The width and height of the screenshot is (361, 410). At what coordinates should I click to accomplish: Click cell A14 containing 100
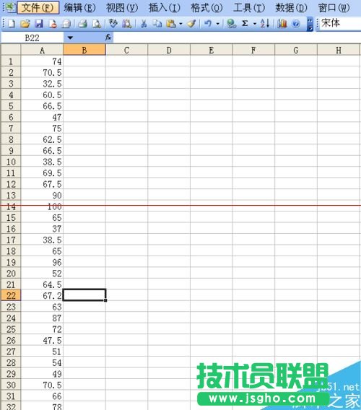pyautogui.click(x=42, y=206)
